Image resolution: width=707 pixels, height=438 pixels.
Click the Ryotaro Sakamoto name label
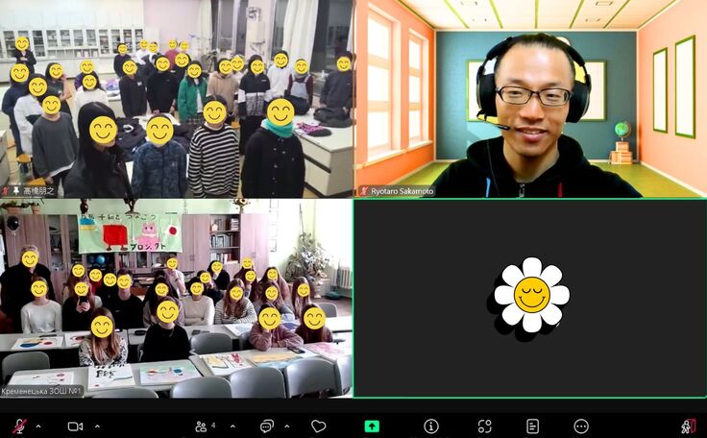point(396,191)
